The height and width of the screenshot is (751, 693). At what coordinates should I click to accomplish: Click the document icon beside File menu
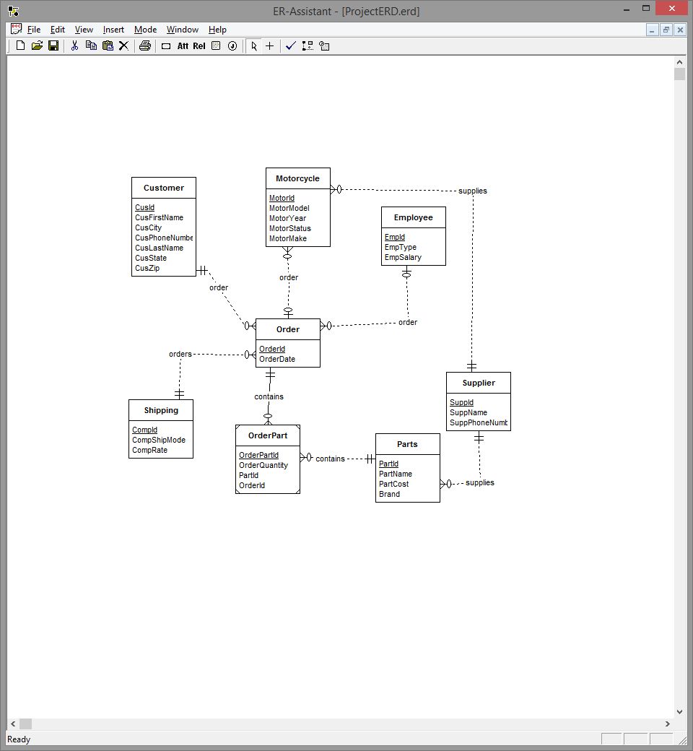pos(17,29)
